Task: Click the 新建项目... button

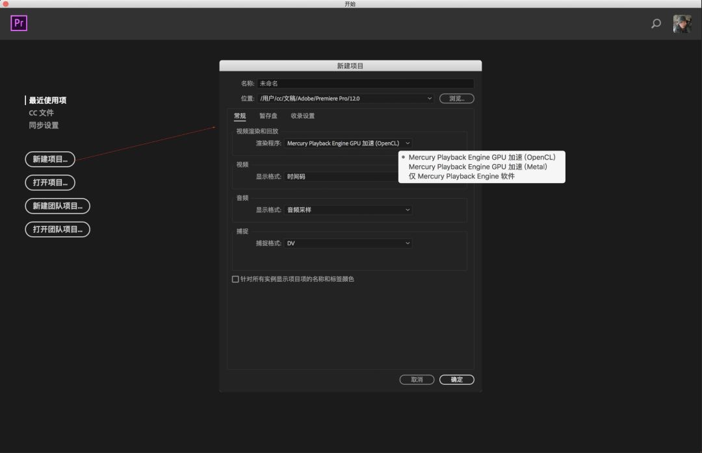Action: pos(50,159)
